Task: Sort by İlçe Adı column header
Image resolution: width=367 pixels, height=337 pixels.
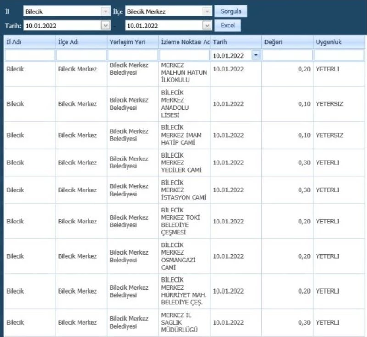Action: 81,43
